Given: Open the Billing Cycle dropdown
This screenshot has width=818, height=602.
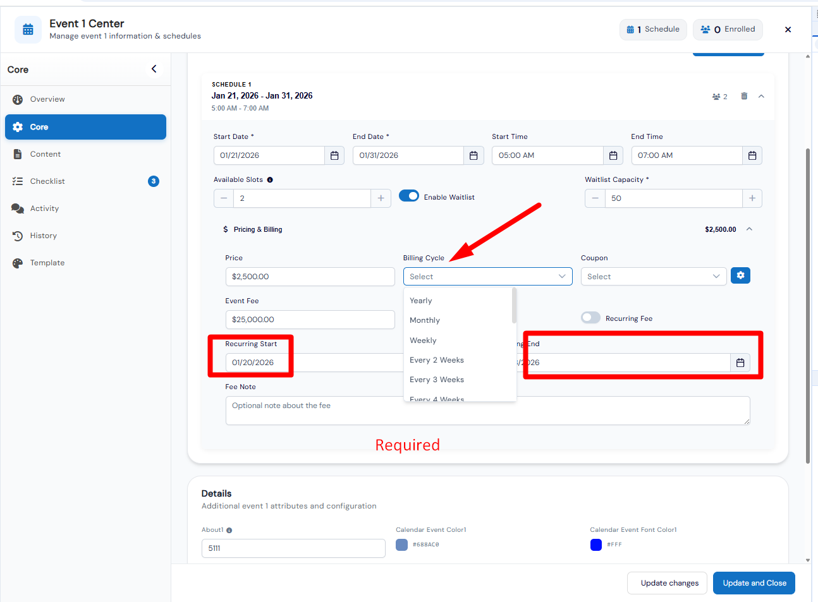Looking at the screenshot, I should click(487, 277).
